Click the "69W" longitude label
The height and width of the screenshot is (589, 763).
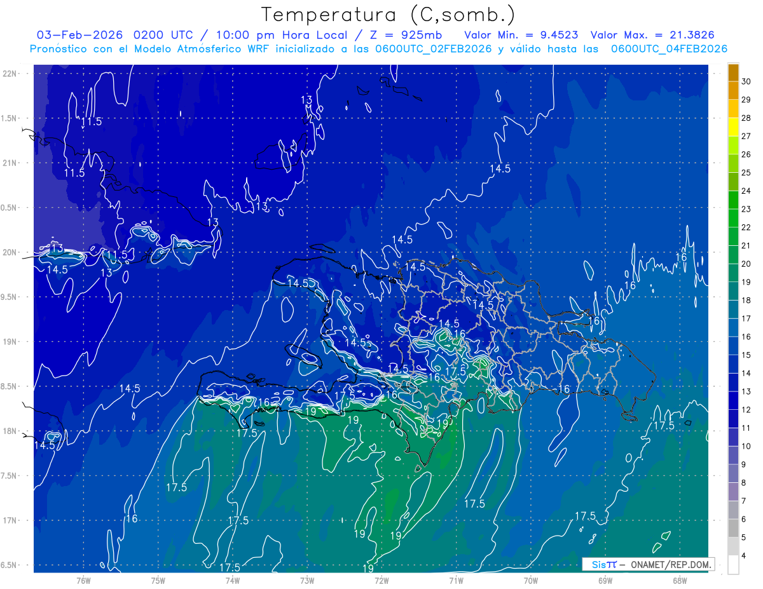coord(605,581)
